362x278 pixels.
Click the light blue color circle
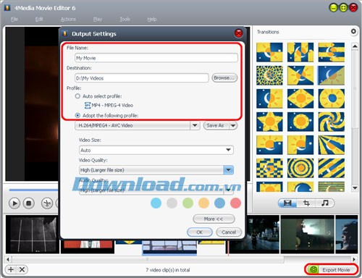coord(156,203)
